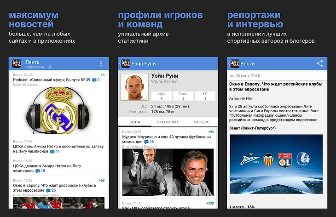Screen dimensions: 336x217
Task: Open post Мудрец Моуринью и еще 40 мемов
Action: (x=167, y=139)
